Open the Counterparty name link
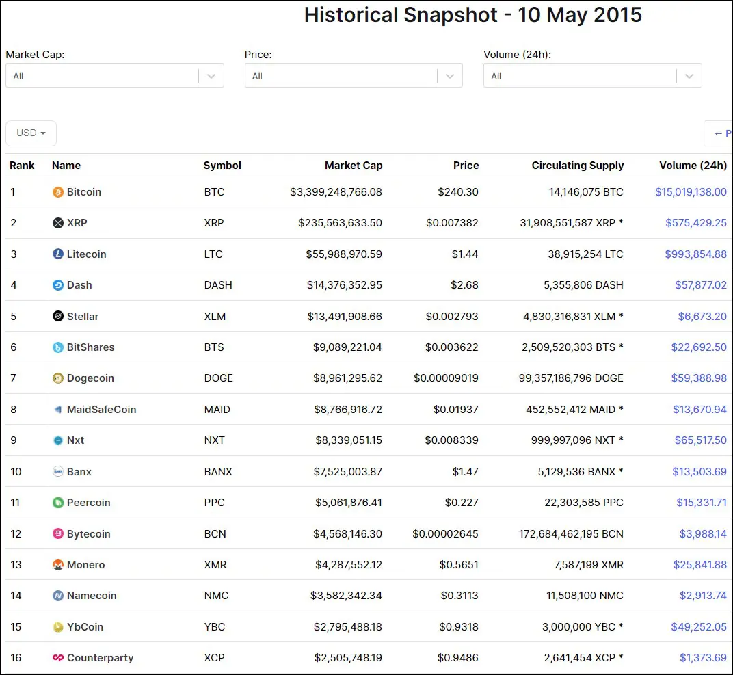 point(100,658)
